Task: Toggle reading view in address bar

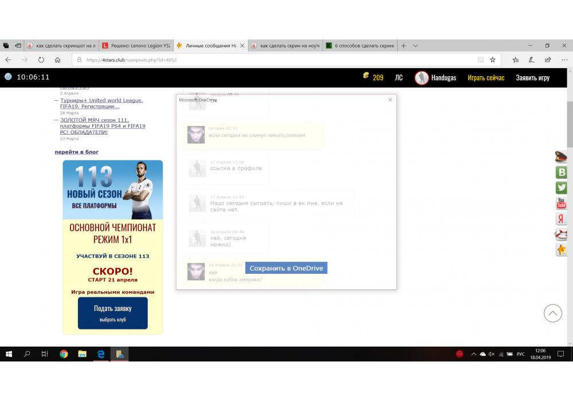Action: pos(481,60)
